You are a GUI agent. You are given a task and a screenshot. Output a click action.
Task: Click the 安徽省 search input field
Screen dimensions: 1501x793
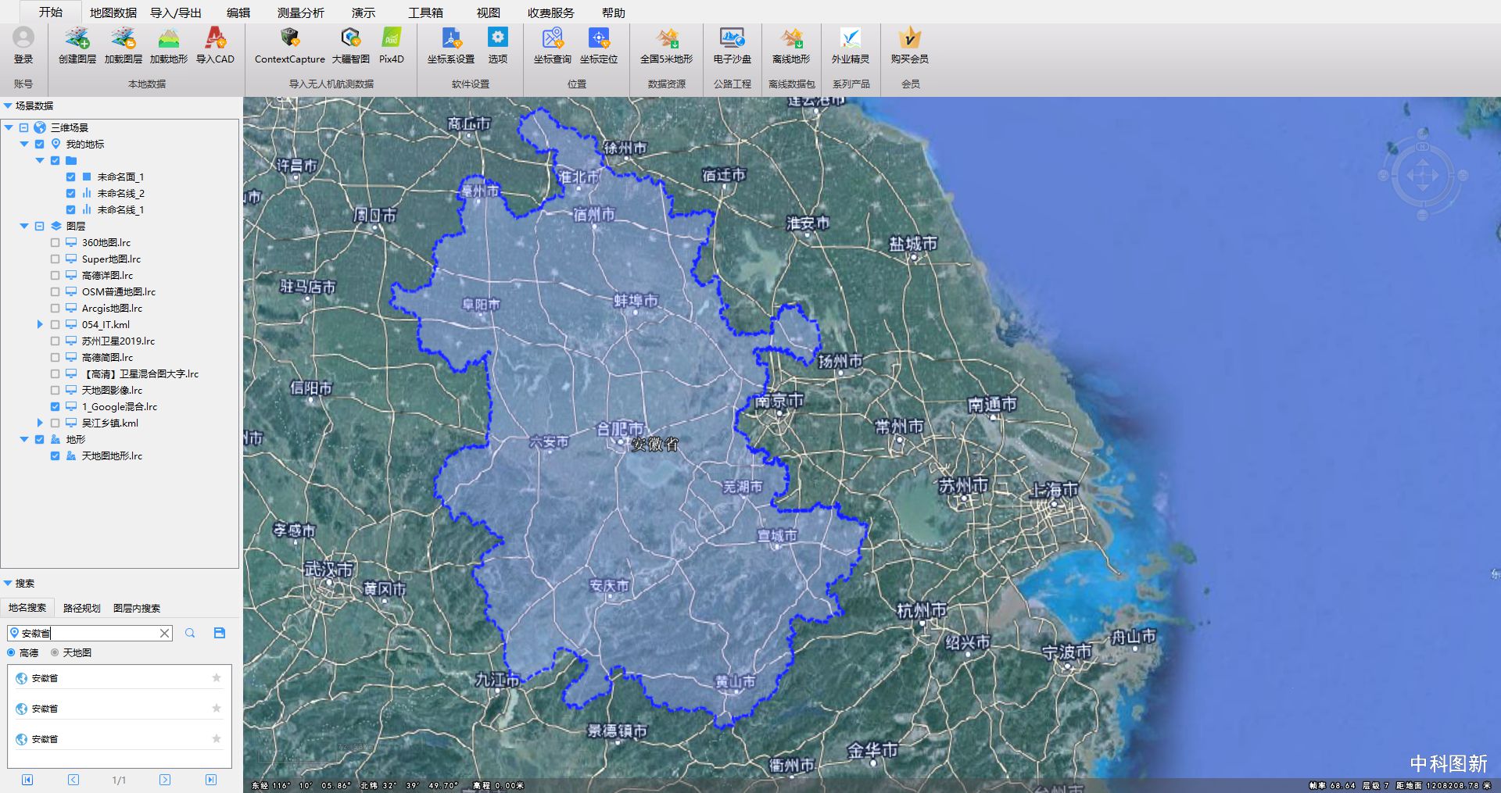coord(89,633)
